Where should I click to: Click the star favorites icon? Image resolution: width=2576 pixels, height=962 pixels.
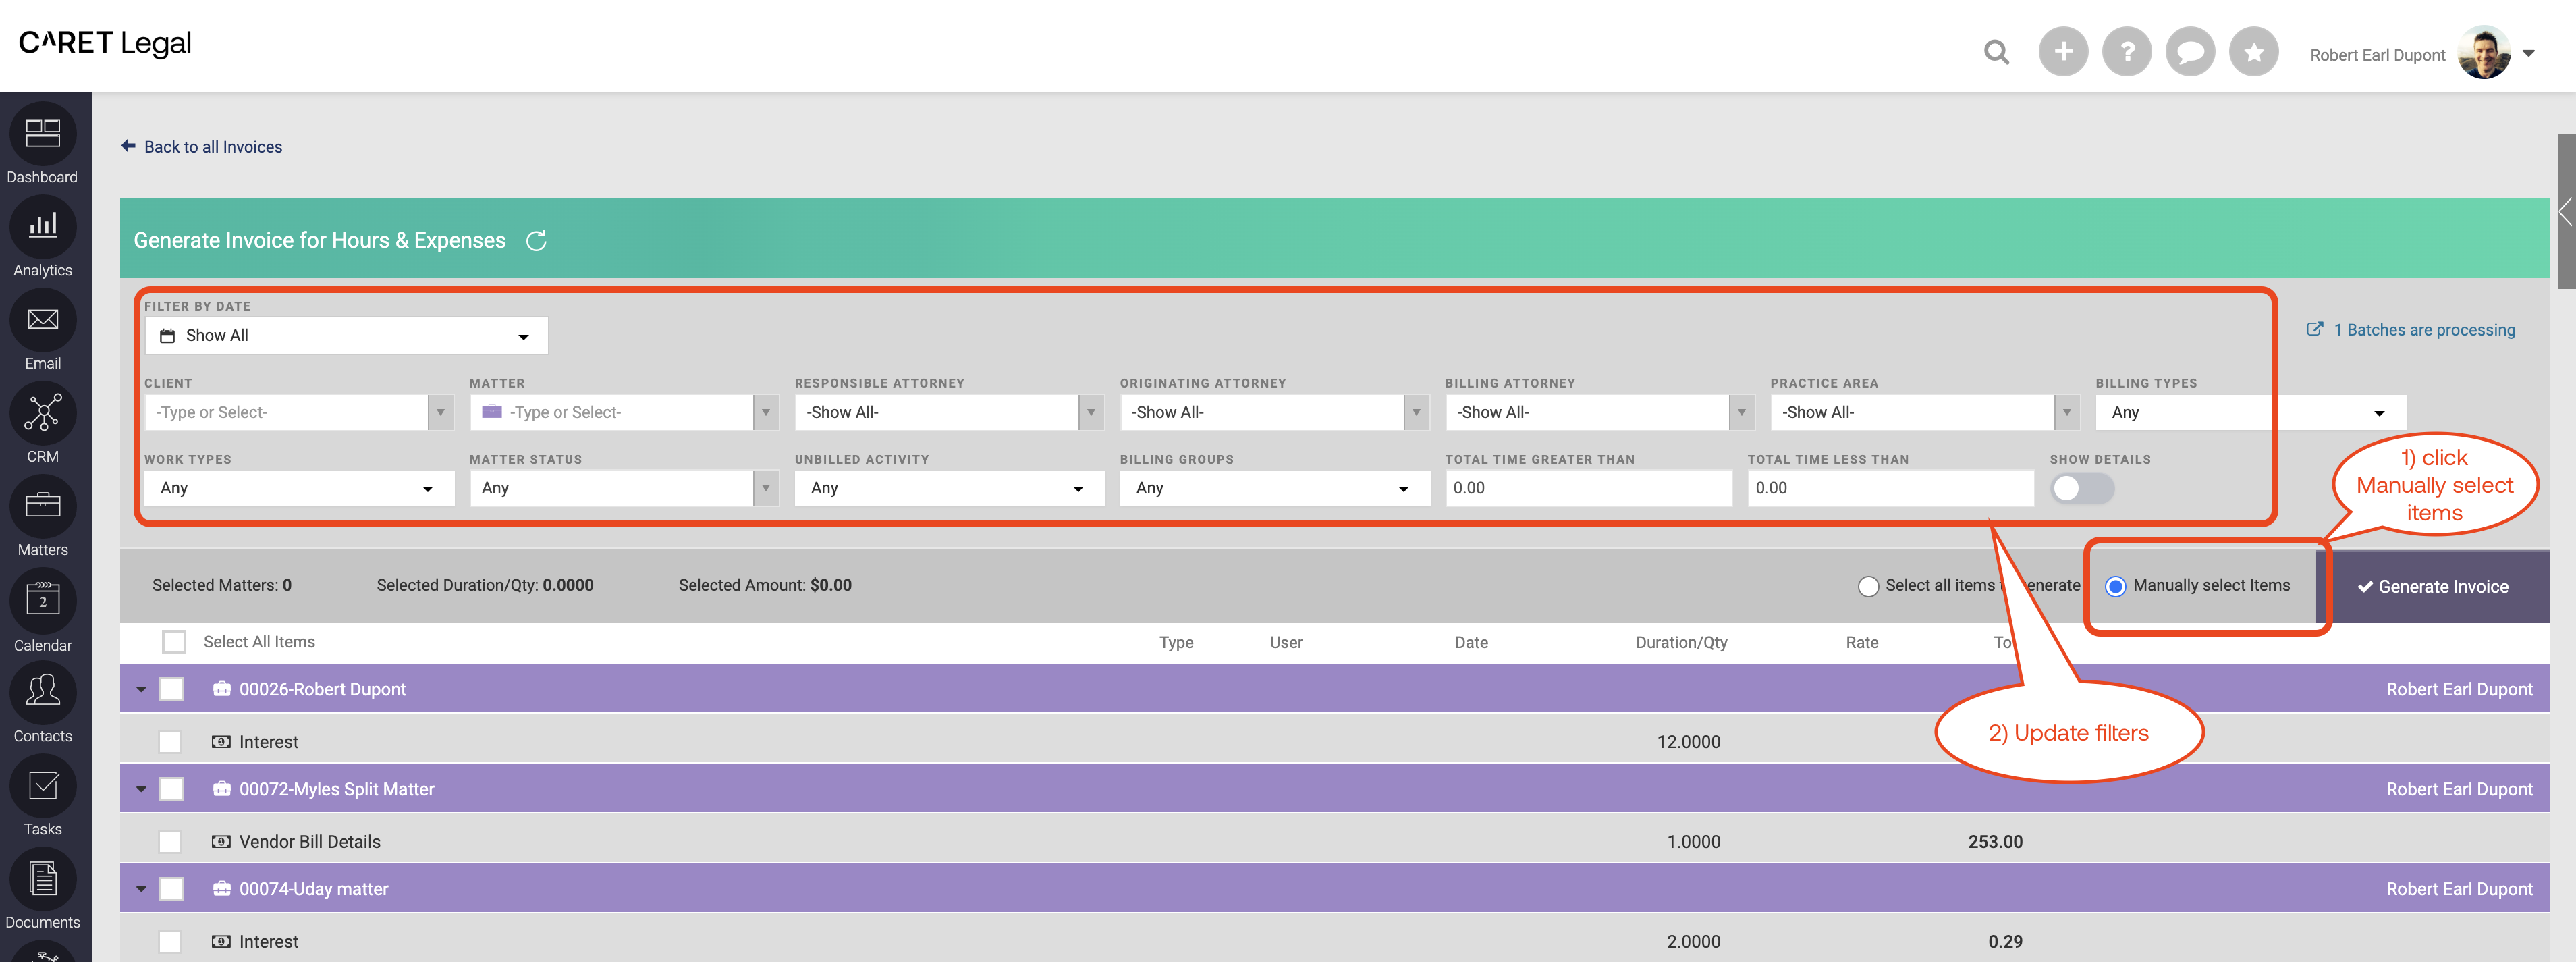pos(2253,52)
